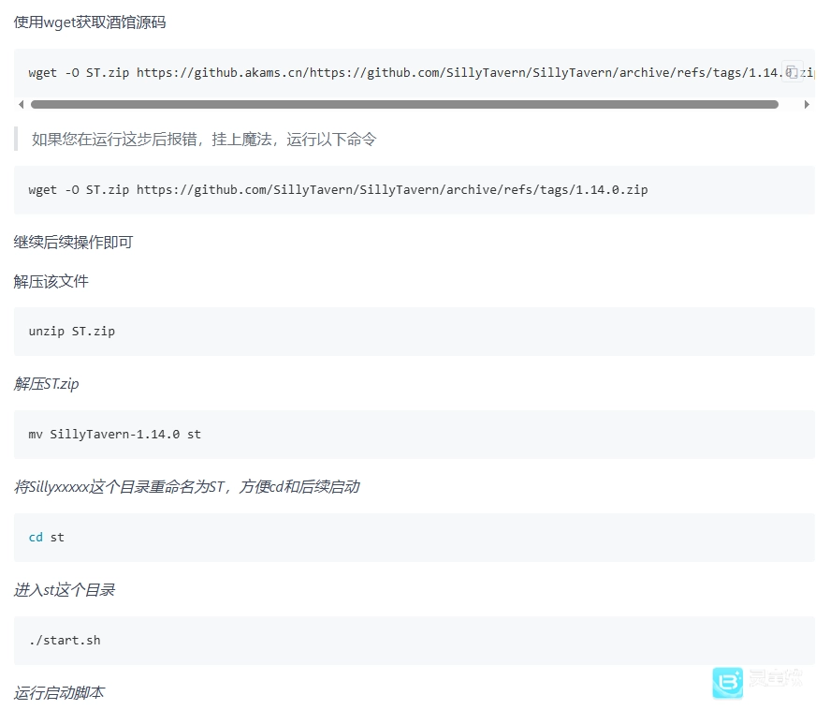Click the blue logo watermark icon
Screen dimensions: 830x710
(727, 682)
